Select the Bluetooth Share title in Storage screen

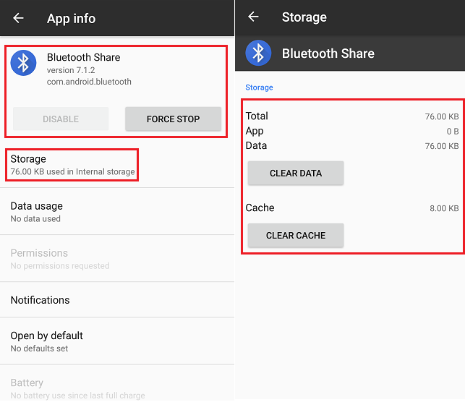point(328,54)
